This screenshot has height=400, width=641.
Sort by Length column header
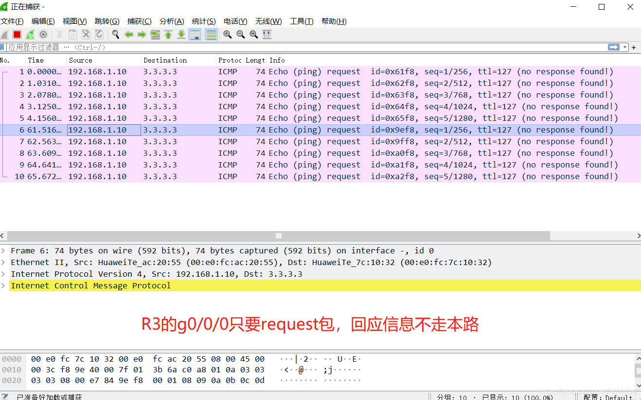tap(255, 60)
